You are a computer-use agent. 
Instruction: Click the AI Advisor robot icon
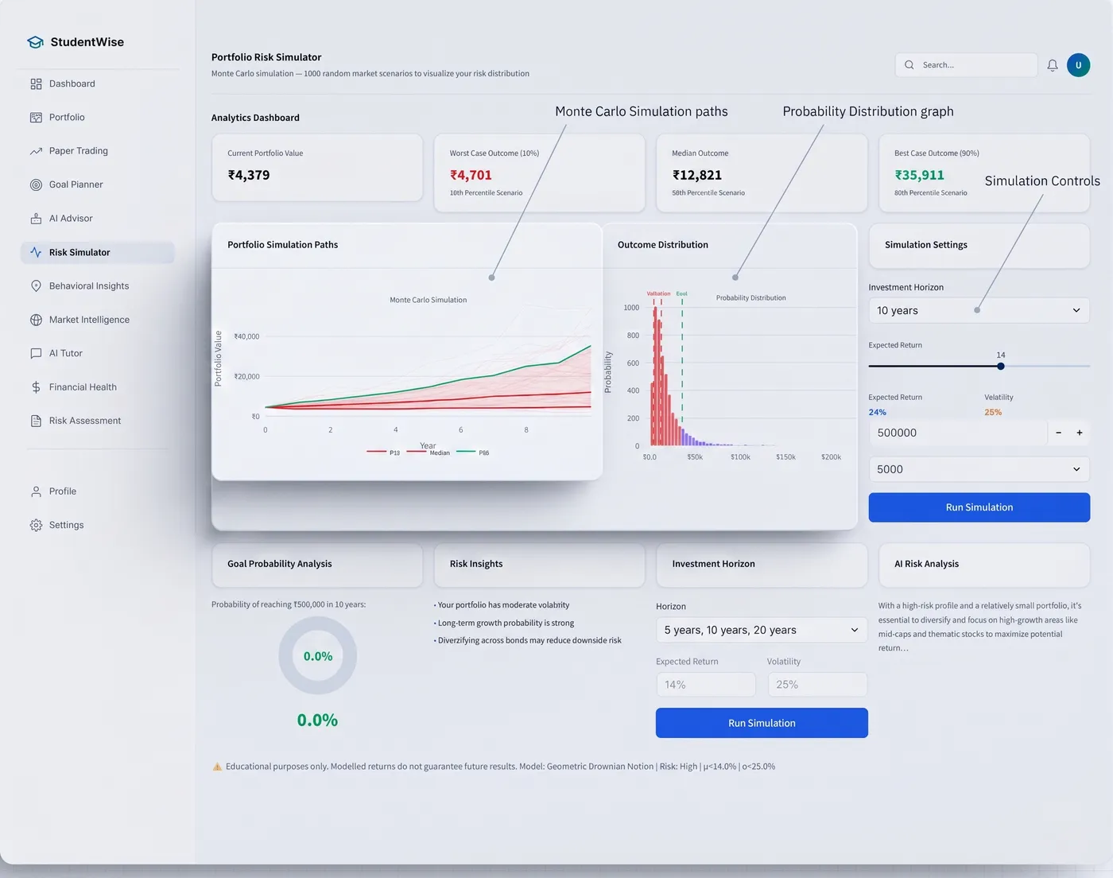point(36,219)
